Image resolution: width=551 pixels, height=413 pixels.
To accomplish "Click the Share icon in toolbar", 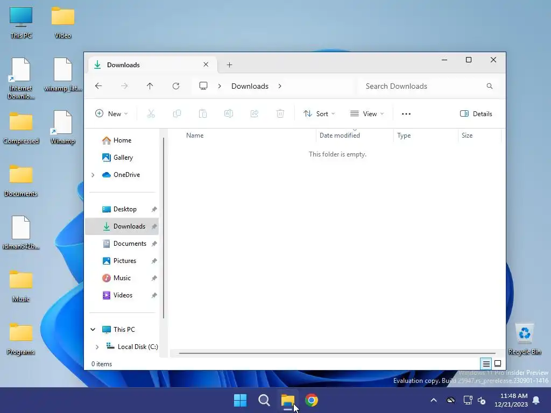I will pos(255,114).
